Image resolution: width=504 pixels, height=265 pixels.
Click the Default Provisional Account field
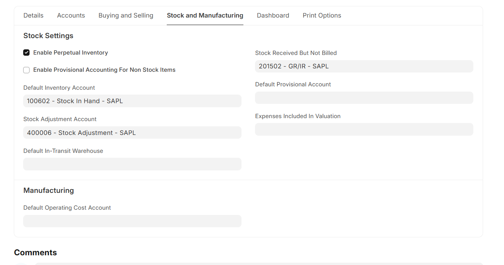[364, 98]
